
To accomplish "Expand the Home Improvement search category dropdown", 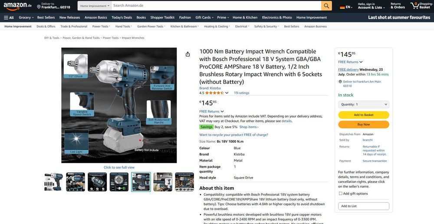I will pyautogui.click(x=95, y=6).
